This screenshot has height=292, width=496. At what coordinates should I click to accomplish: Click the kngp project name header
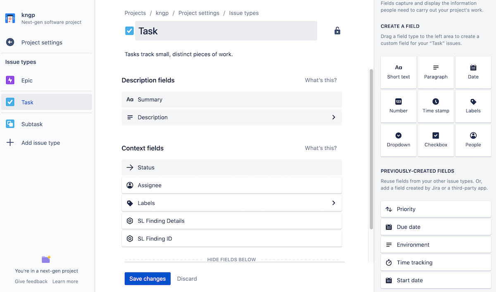(x=28, y=15)
